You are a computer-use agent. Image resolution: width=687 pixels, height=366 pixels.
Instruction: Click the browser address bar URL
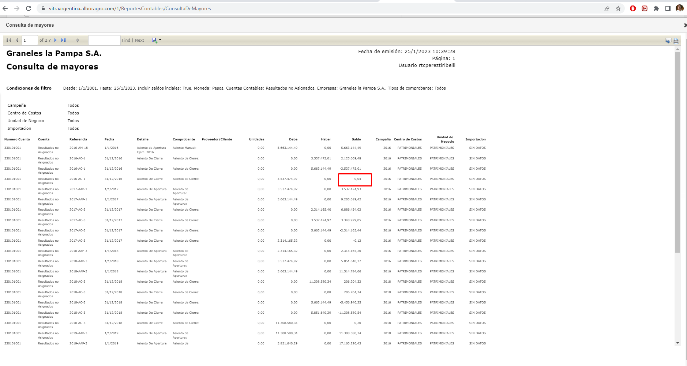(130, 8)
